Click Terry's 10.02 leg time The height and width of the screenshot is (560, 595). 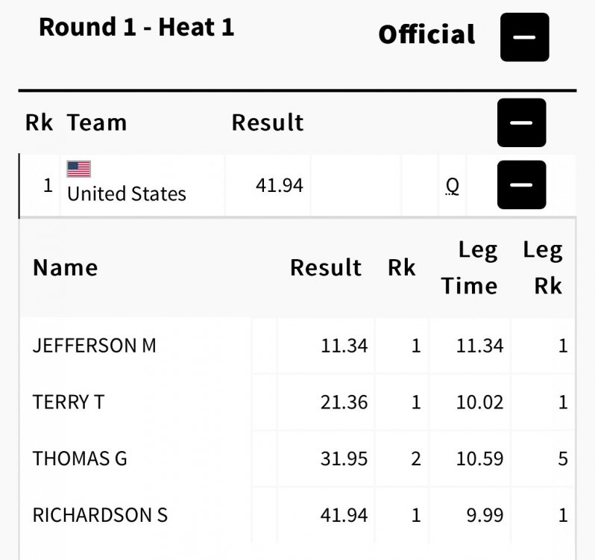click(x=479, y=402)
